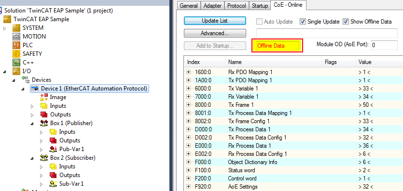Screen dimensions: 403x191
Task: Click the Device 1 Inputs folder icon
Action: tap(44, 106)
